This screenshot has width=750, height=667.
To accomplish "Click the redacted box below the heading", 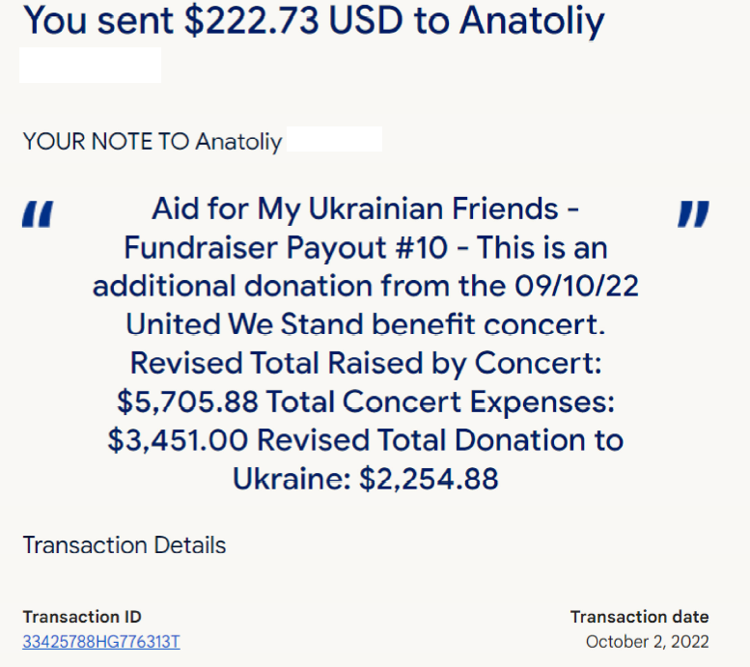I will point(90,65).
